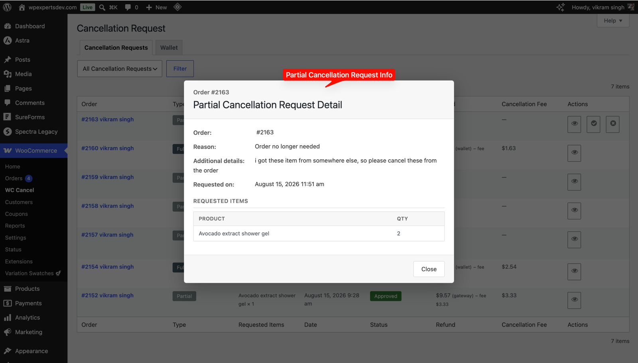Open order link #2152 vikram singh
This screenshot has height=363, width=638.
pos(107,295)
